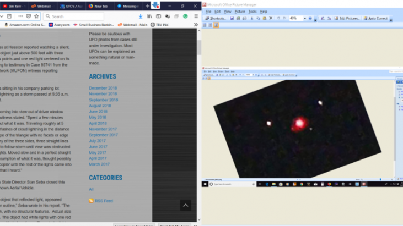Click scrollbar down arrow in Firefox
This screenshot has height=226, width=403.
point(199,219)
